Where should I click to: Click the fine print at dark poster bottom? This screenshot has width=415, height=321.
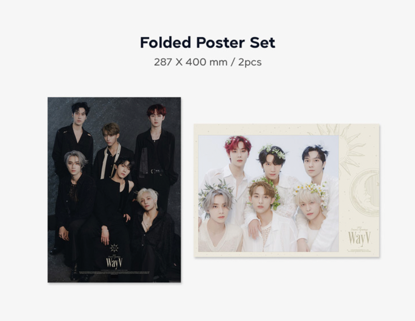coord(114,272)
